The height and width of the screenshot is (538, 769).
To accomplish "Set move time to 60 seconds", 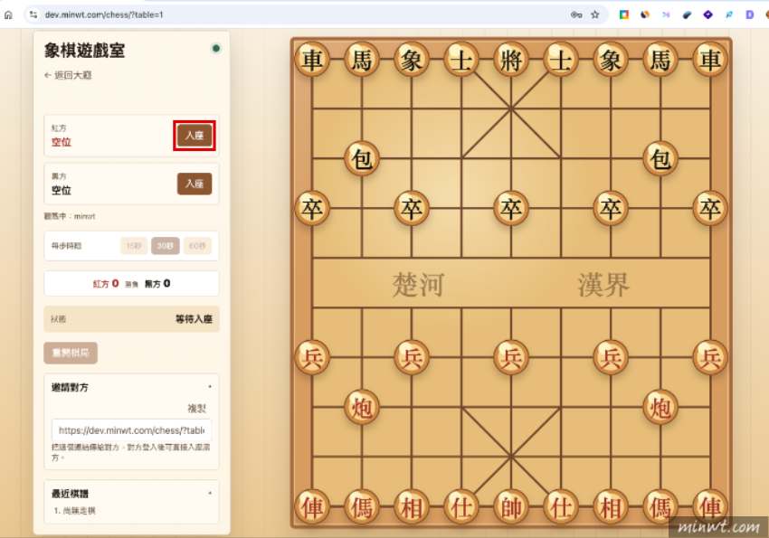I will (197, 245).
